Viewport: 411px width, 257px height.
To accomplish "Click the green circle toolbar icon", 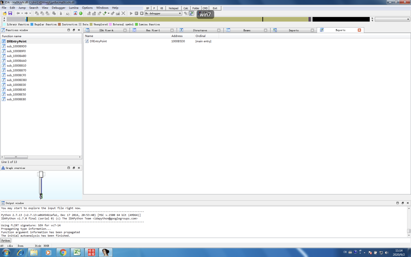I will click(81, 13).
